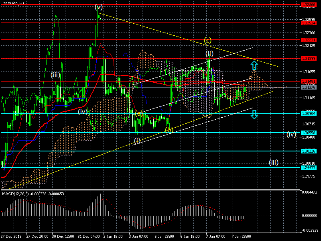The width and height of the screenshot is (321, 241).
Task: Select the yellow (c) wave label
Action: tap(207, 40)
